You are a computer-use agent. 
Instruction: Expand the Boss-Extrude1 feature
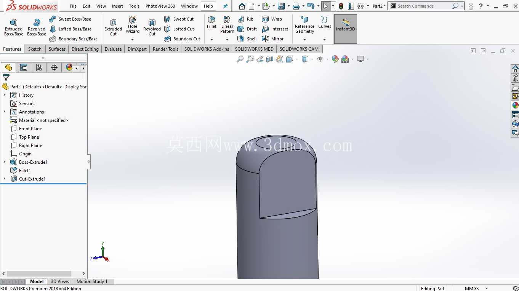5,162
